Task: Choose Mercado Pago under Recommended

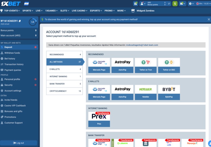Action: point(99,65)
